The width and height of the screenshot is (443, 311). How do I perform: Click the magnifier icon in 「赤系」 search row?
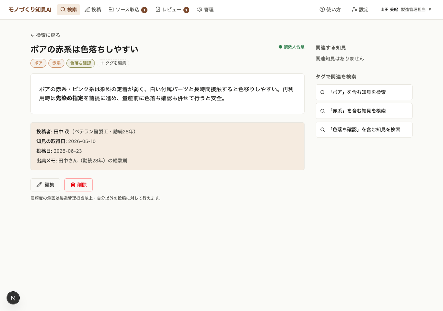click(x=323, y=111)
